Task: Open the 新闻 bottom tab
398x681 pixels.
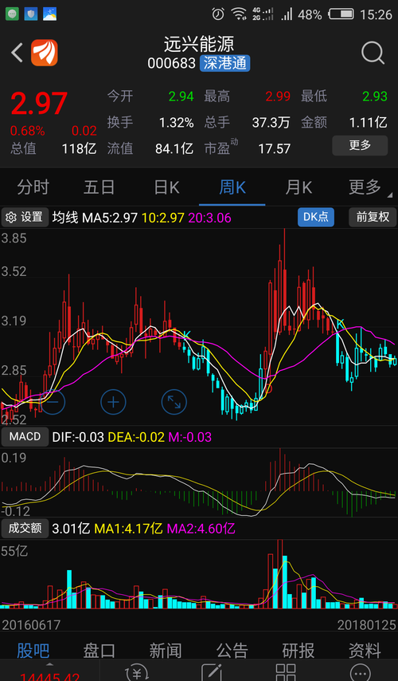Action: [x=166, y=651]
